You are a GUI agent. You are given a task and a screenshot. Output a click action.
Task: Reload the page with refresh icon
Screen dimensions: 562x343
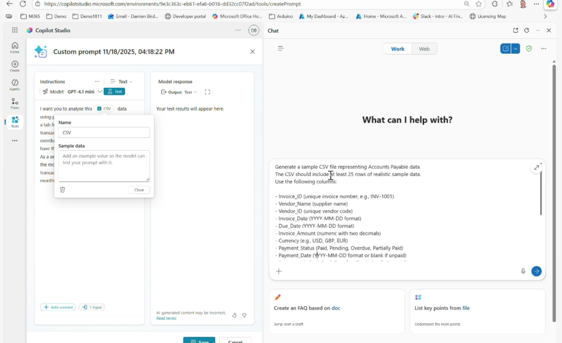click(23, 4)
